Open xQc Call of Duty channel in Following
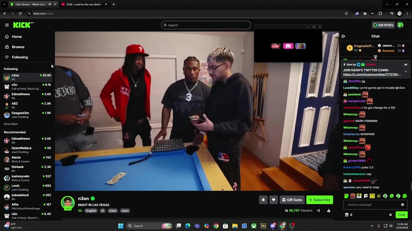 click(27, 87)
